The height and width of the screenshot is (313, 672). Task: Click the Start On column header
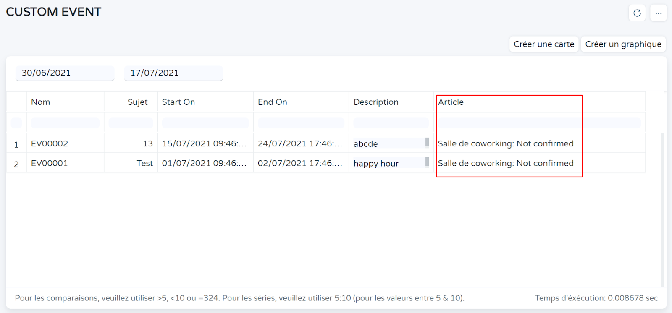(178, 102)
